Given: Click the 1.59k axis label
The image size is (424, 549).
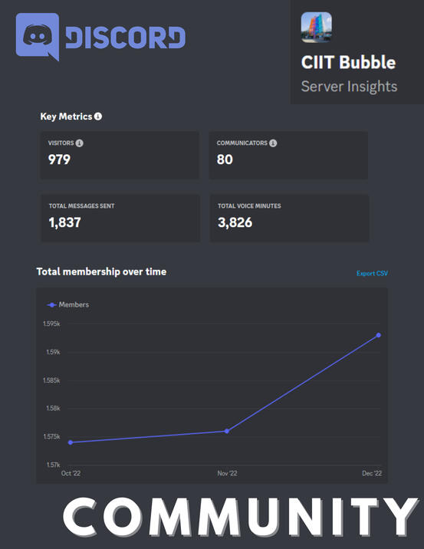Looking at the screenshot, I should click(x=53, y=352).
